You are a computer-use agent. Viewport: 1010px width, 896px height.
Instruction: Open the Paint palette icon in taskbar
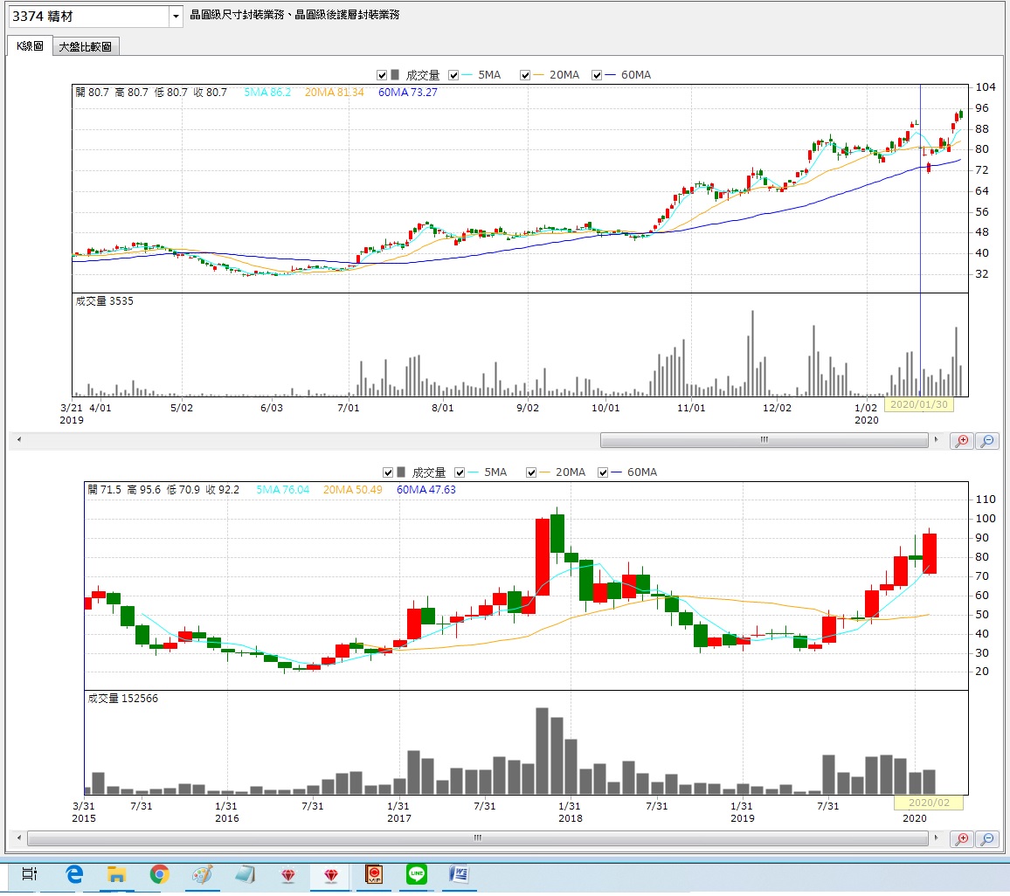point(202,874)
